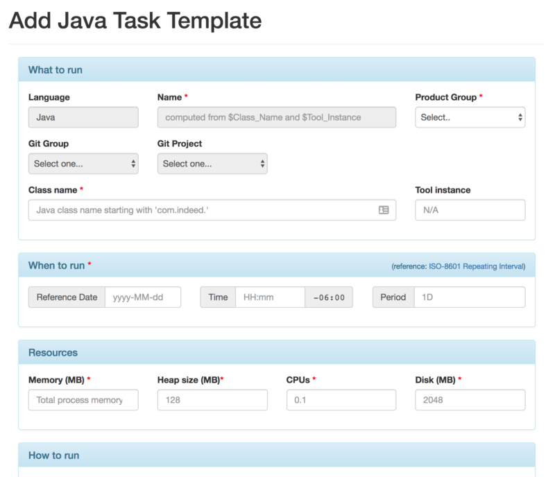Screen dimensions: 555x477
Task: Click the 'Add Java Task Template' page title
Action: (135, 21)
